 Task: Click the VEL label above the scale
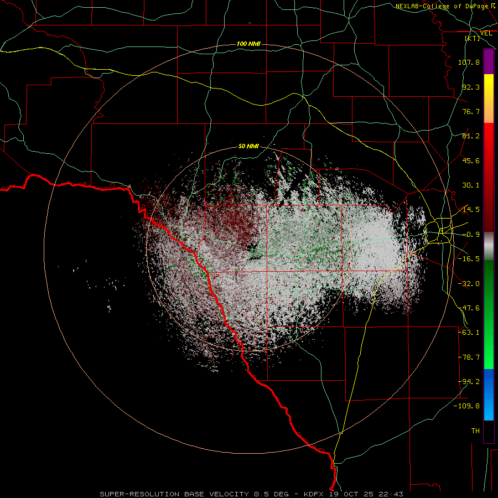486,33
